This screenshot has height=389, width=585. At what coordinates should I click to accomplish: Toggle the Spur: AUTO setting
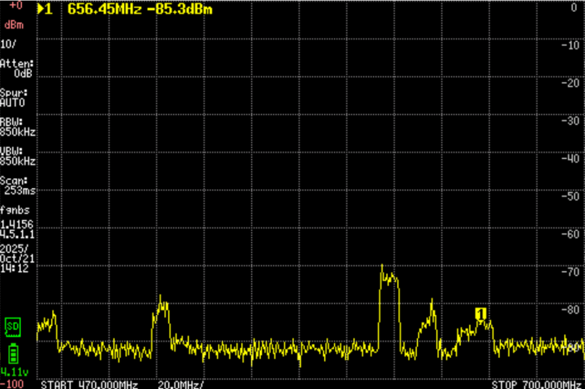point(14,98)
